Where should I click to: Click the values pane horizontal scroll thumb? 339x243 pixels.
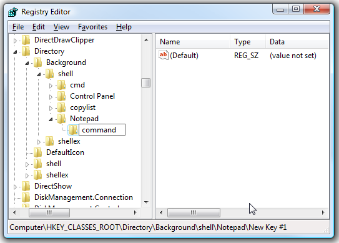pyautogui.click(x=194, y=213)
